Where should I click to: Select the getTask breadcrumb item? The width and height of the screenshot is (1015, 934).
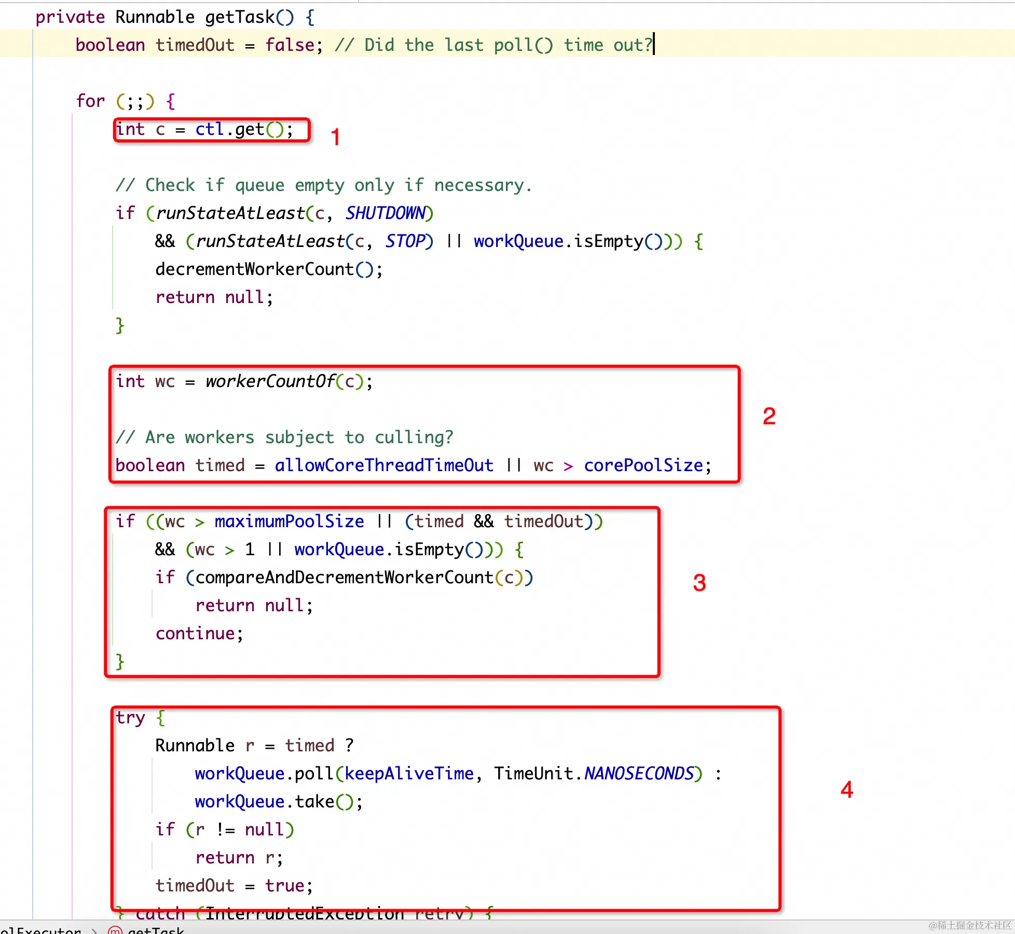156,930
